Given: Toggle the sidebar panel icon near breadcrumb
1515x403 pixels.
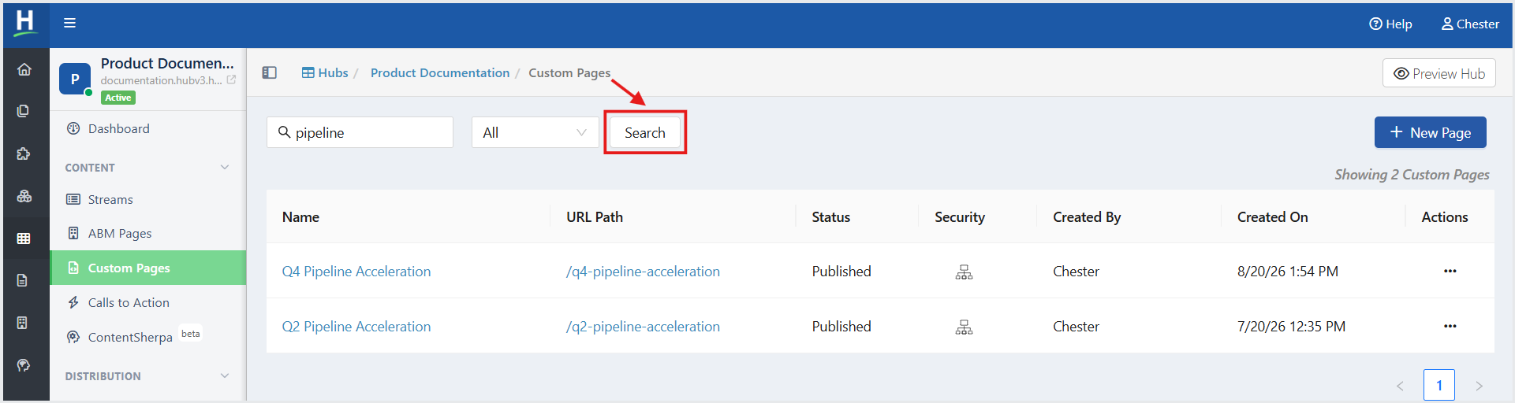Looking at the screenshot, I should [x=270, y=72].
